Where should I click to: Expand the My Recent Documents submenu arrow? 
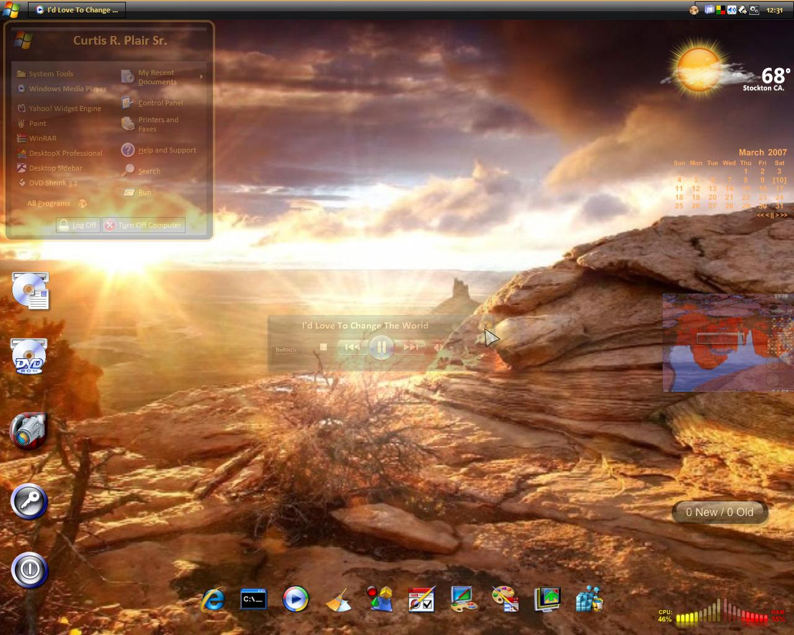pyautogui.click(x=202, y=77)
